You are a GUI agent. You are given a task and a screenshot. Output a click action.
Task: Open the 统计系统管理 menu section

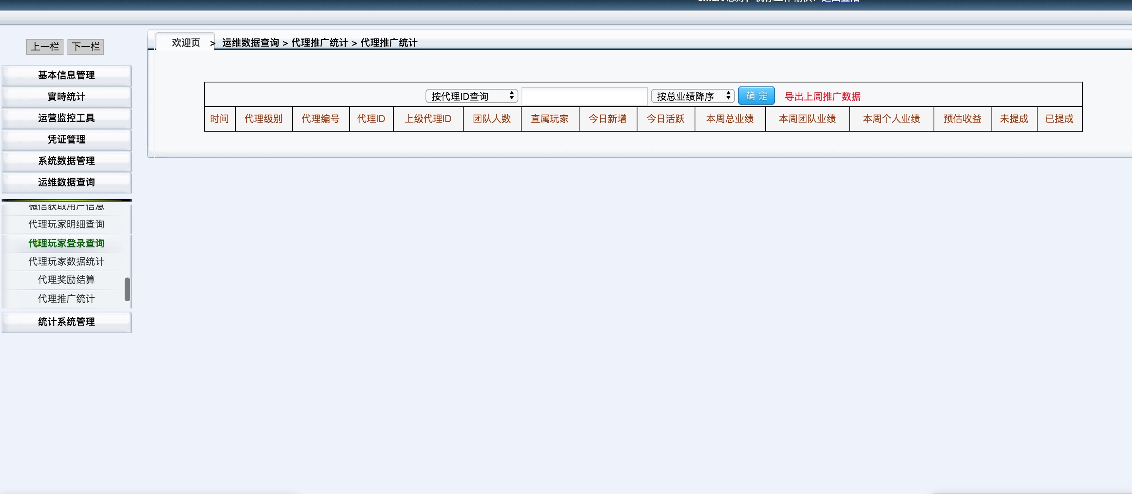click(x=66, y=322)
